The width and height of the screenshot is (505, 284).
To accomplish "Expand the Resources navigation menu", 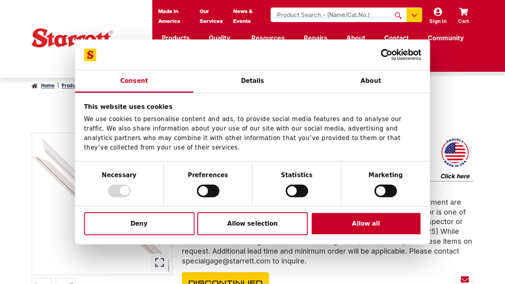I will click(268, 38).
